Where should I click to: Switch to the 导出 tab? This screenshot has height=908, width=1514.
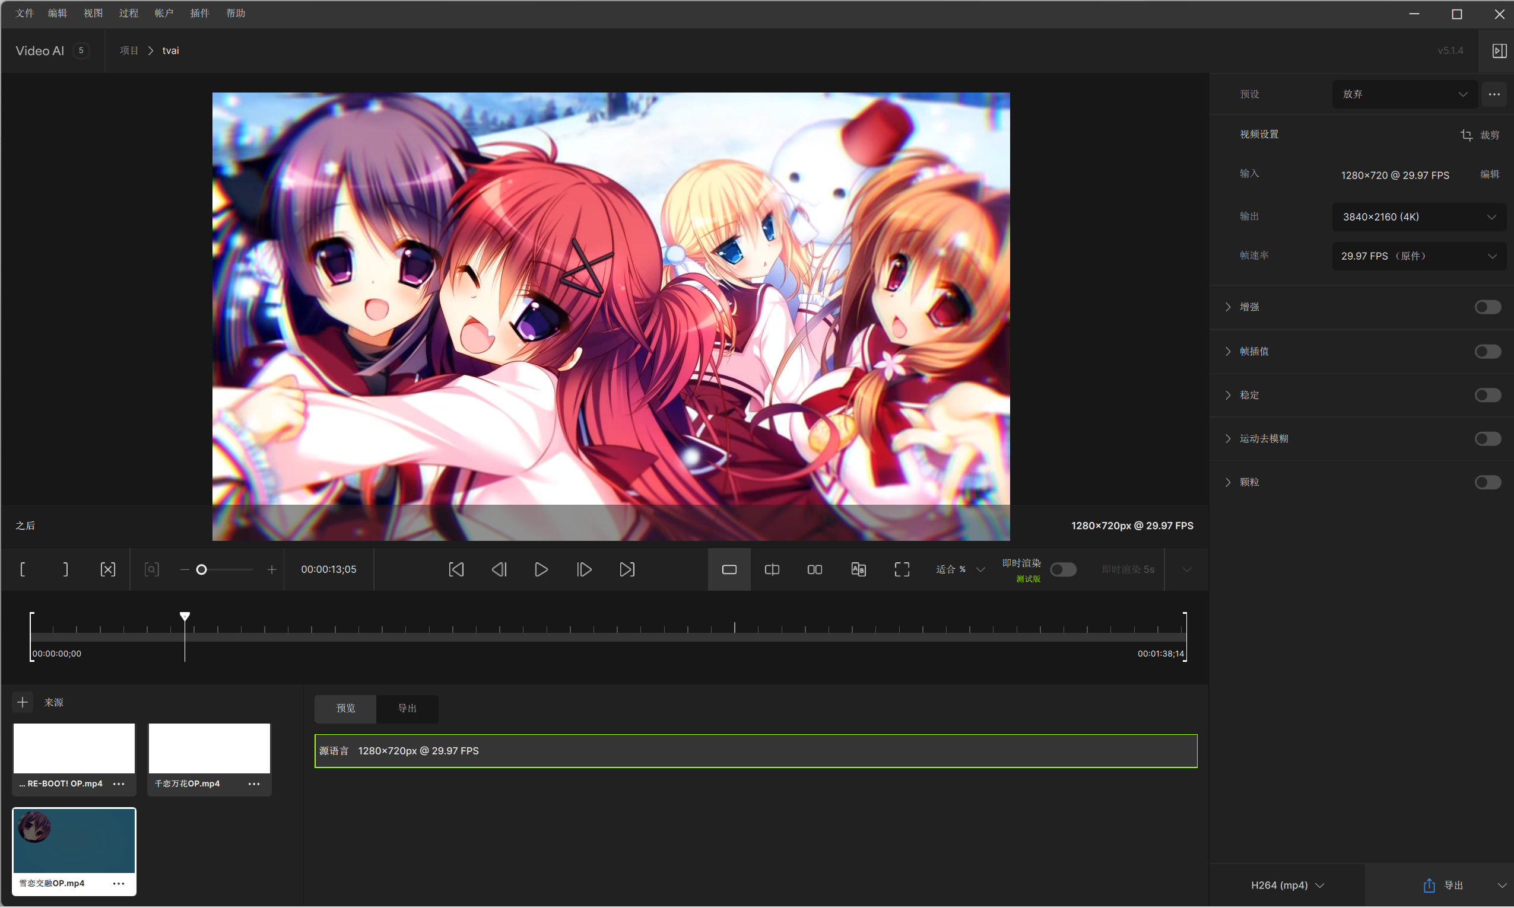[408, 709]
